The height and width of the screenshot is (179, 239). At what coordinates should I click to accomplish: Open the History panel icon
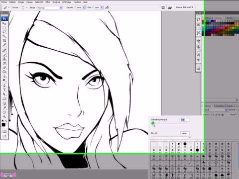tap(198, 19)
